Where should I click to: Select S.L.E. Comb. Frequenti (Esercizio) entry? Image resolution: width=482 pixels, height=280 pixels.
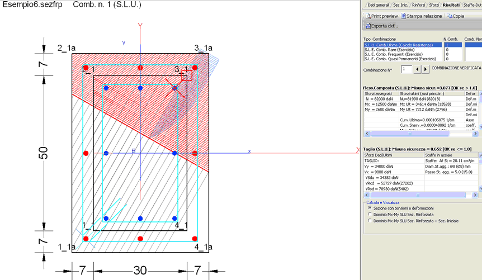394,54
